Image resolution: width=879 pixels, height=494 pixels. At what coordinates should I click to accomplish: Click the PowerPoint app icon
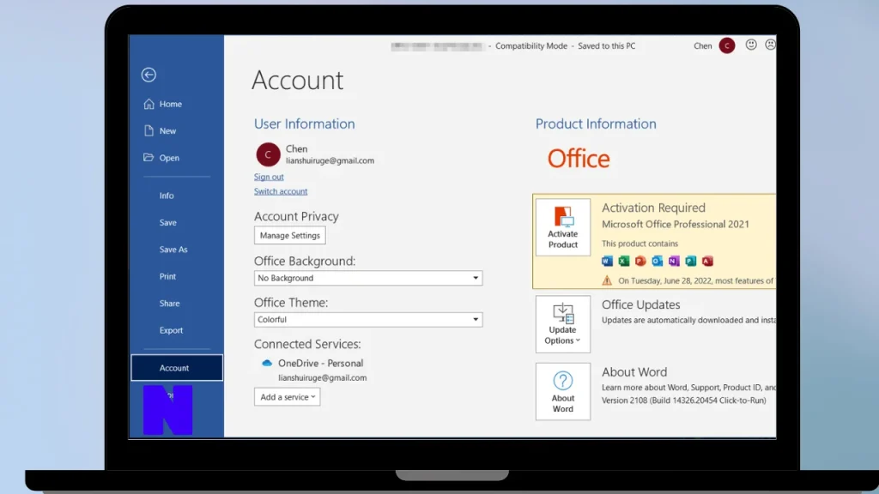pos(640,261)
